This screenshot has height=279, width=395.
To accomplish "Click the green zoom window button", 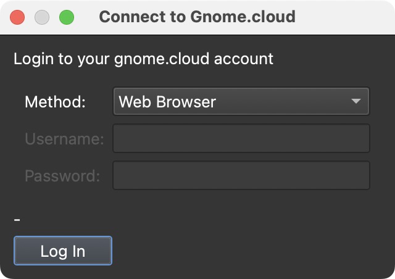I will [x=67, y=17].
